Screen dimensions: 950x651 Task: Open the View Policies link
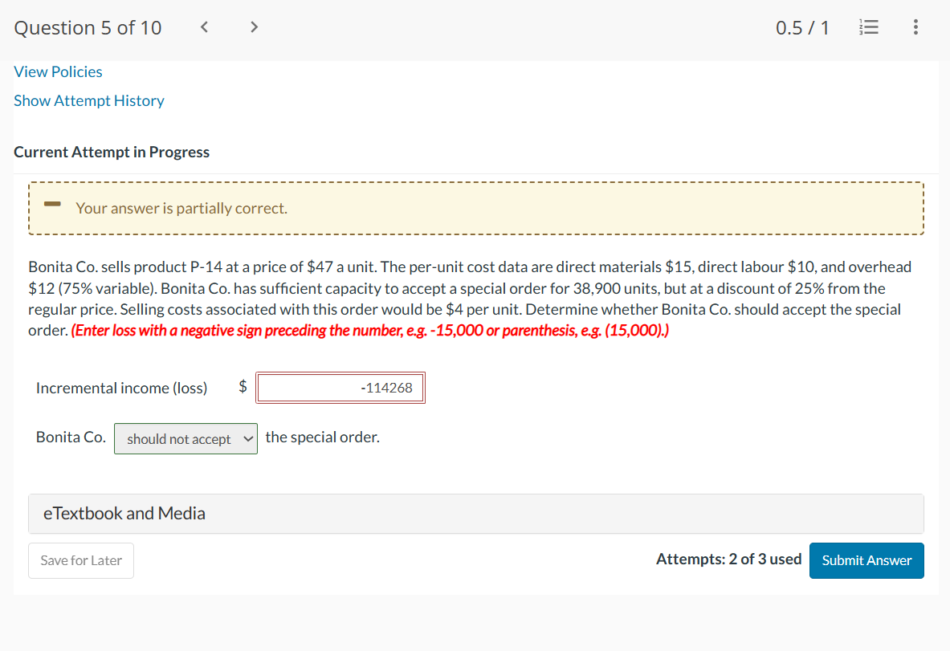pyautogui.click(x=57, y=71)
